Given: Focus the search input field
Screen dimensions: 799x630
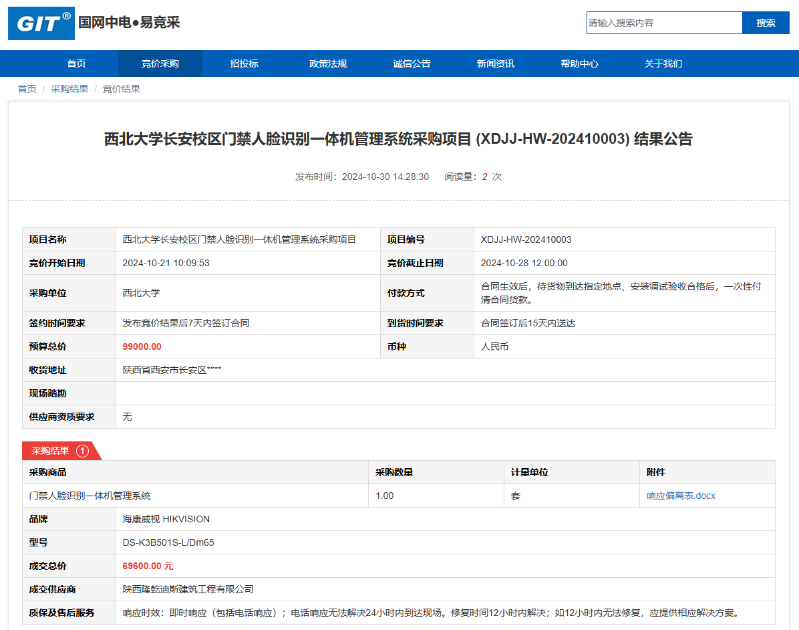Looking at the screenshot, I should coord(664,23).
